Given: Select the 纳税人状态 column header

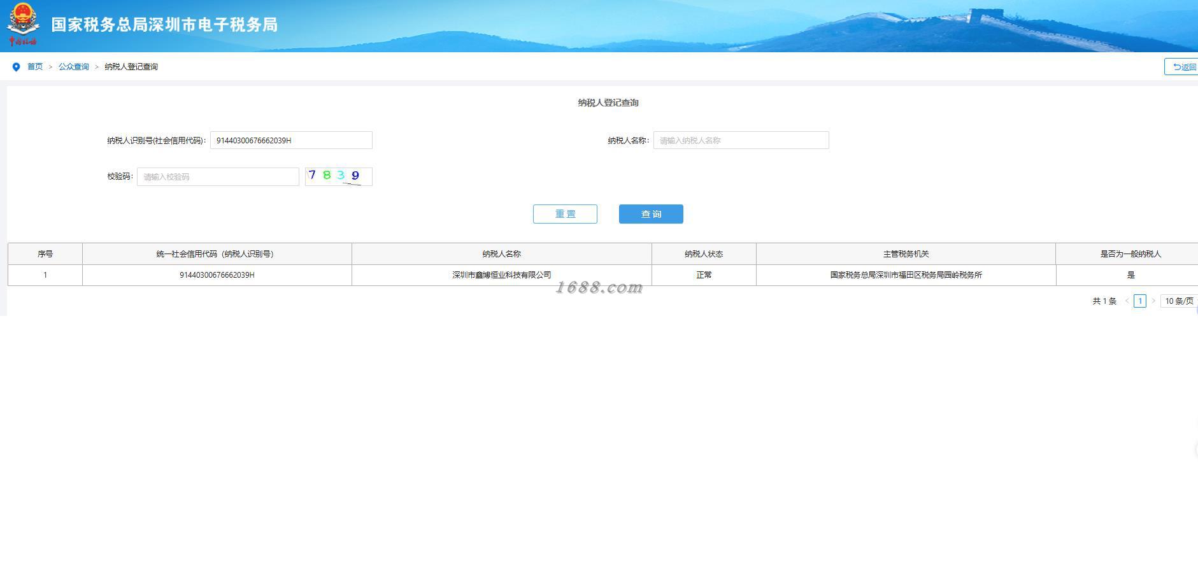Looking at the screenshot, I should pyautogui.click(x=704, y=254).
